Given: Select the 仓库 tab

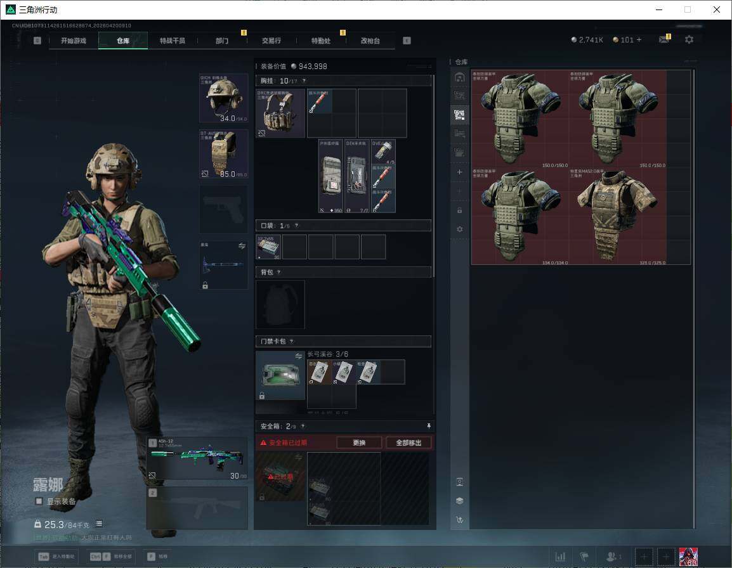Looking at the screenshot, I should (123, 41).
